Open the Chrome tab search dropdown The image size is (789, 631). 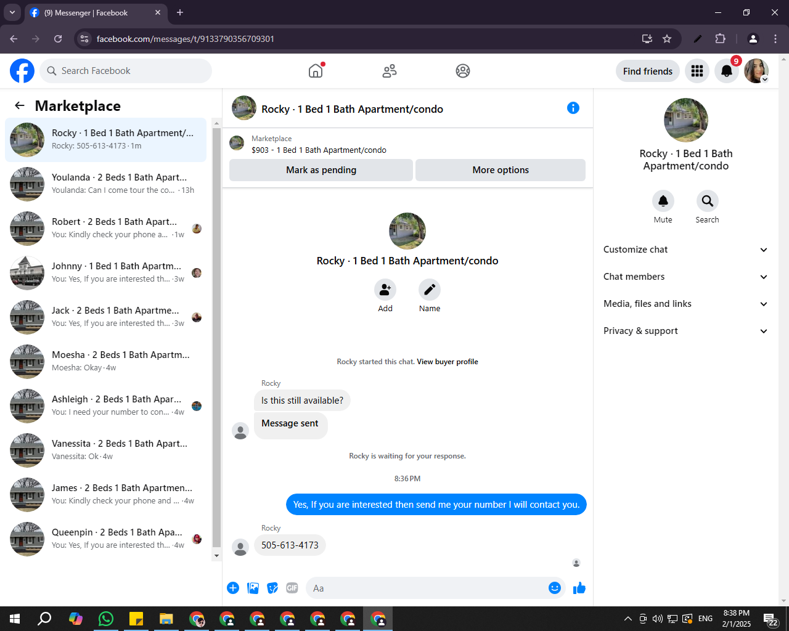pyautogui.click(x=12, y=12)
